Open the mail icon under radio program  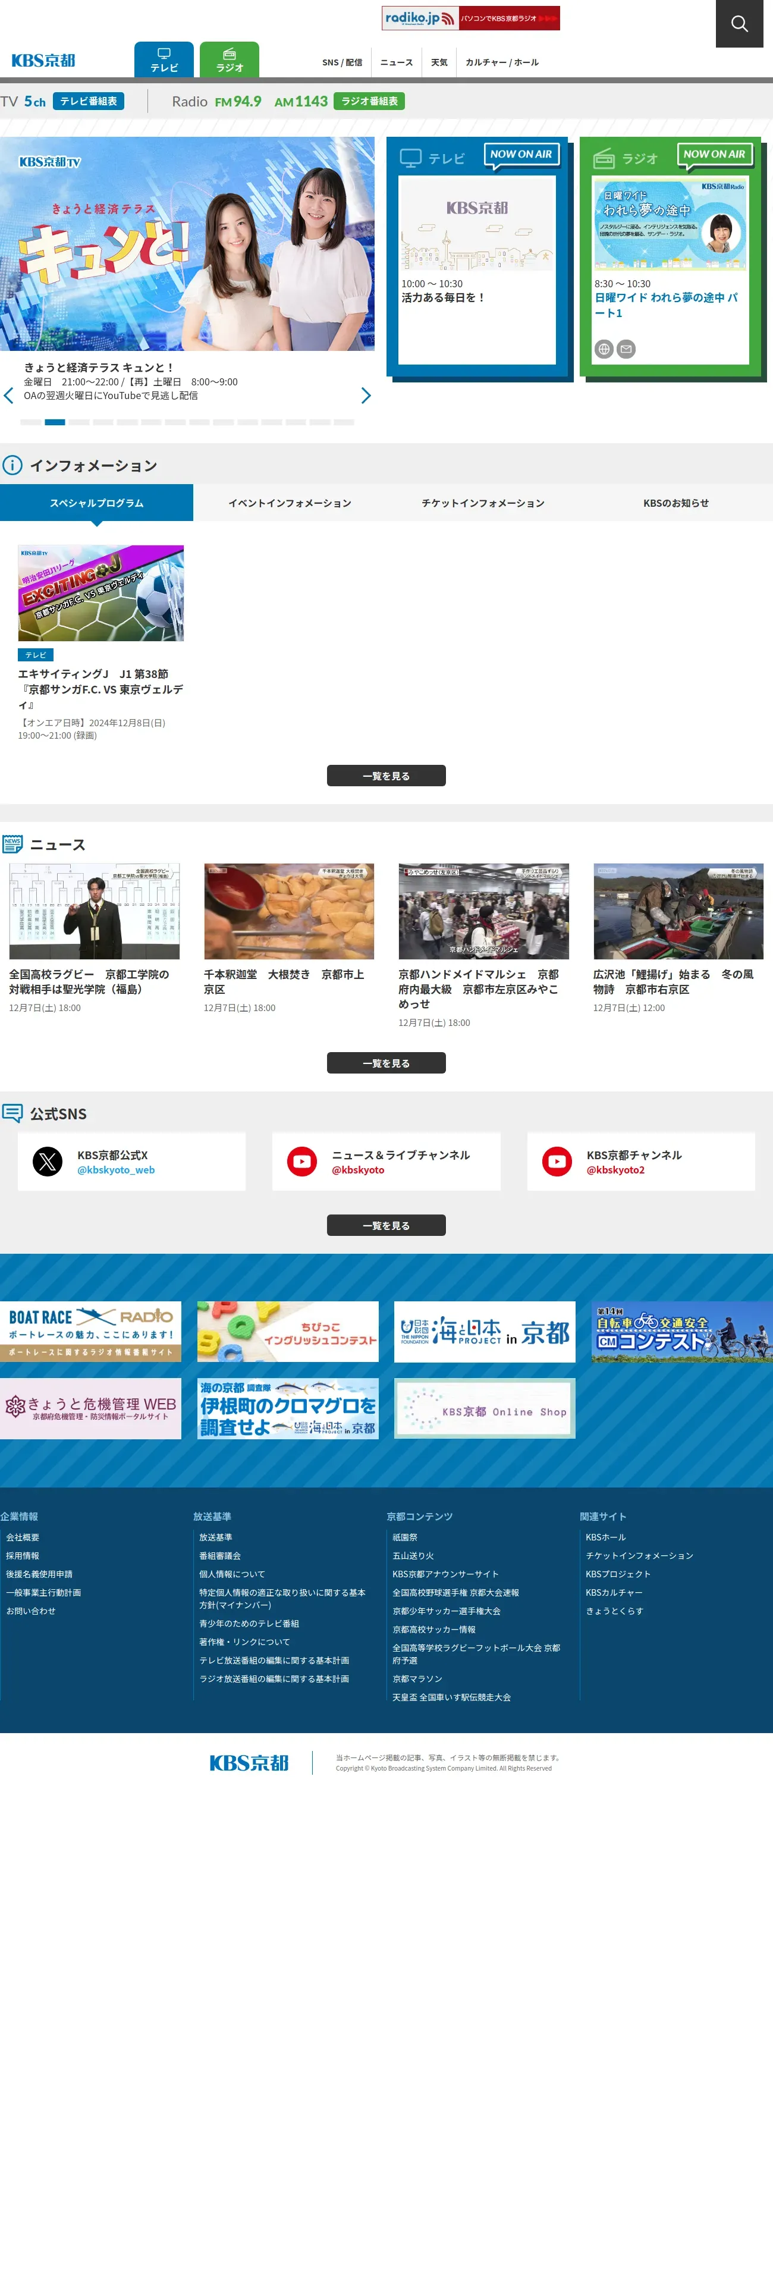pos(626,350)
